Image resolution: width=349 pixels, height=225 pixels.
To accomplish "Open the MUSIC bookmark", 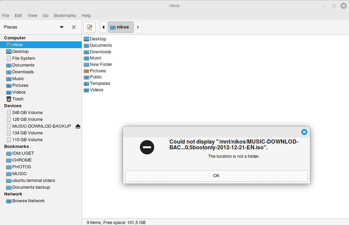I will tap(41, 174).
